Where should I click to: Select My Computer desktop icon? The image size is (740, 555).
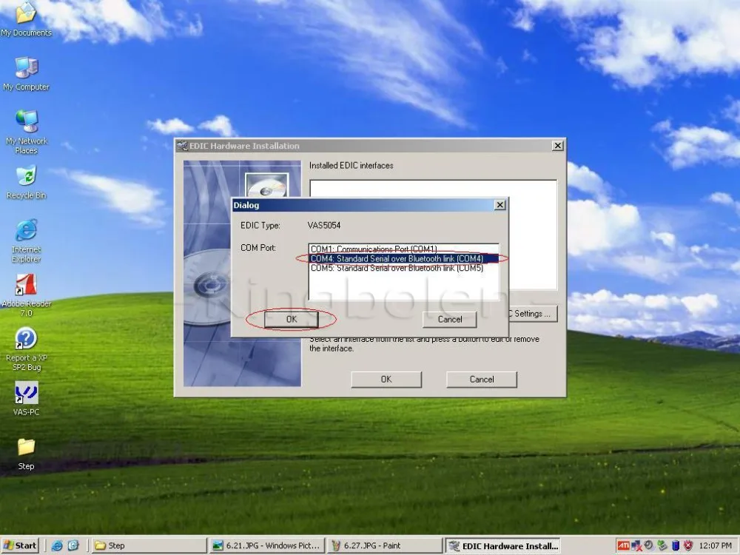tap(26, 73)
